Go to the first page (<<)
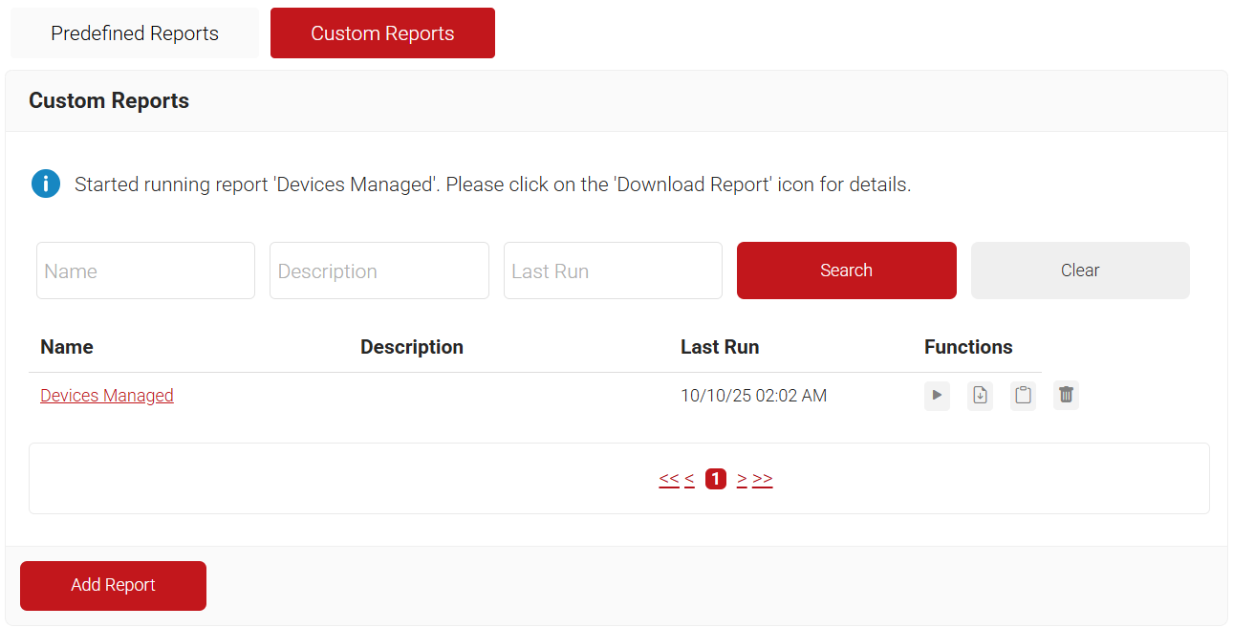Image resolution: width=1233 pixels, height=628 pixels. coord(669,479)
